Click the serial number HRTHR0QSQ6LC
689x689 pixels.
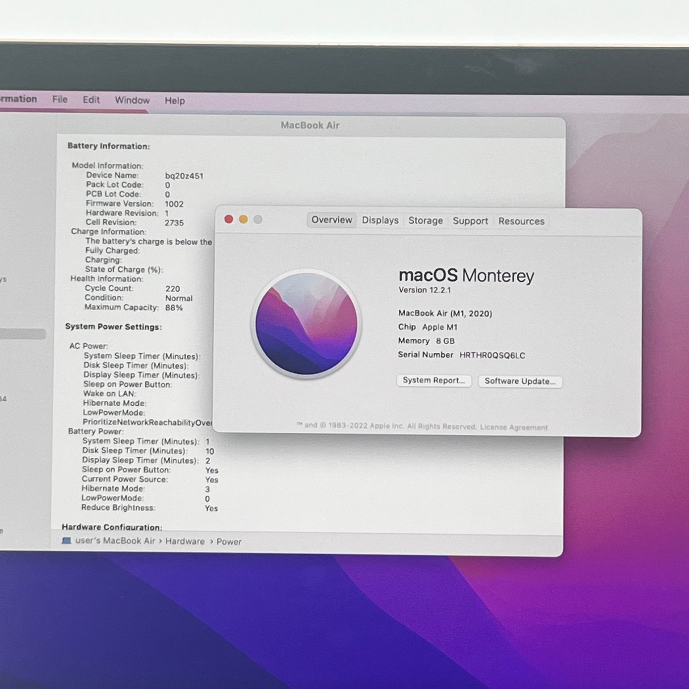coord(492,355)
